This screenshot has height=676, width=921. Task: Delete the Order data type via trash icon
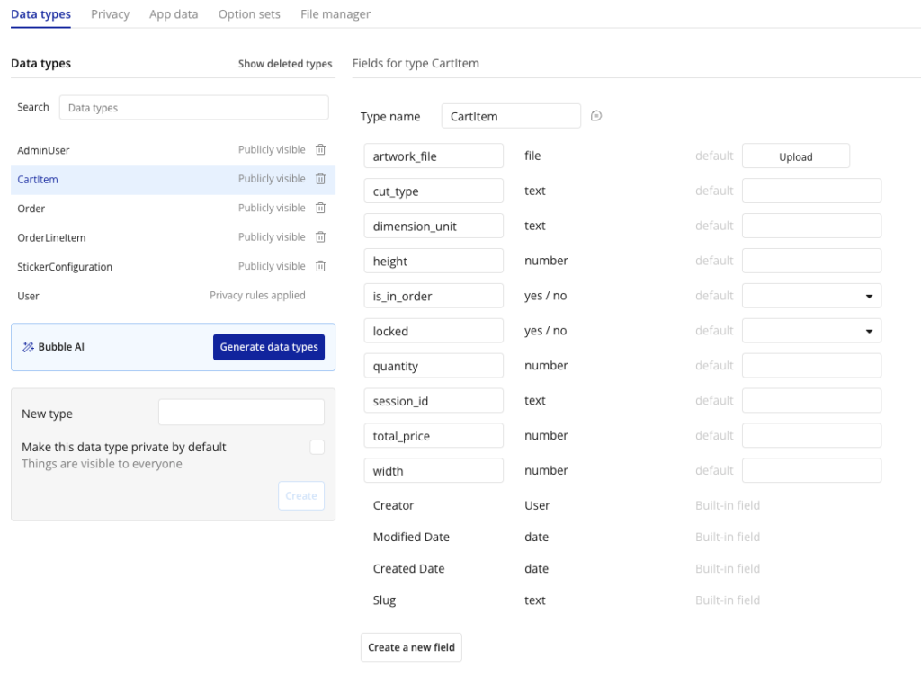pos(320,208)
